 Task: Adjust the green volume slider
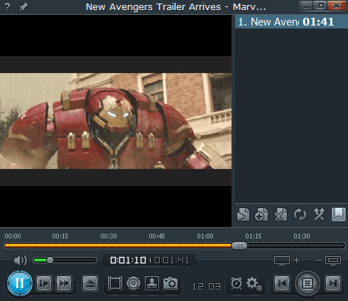[65, 261]
